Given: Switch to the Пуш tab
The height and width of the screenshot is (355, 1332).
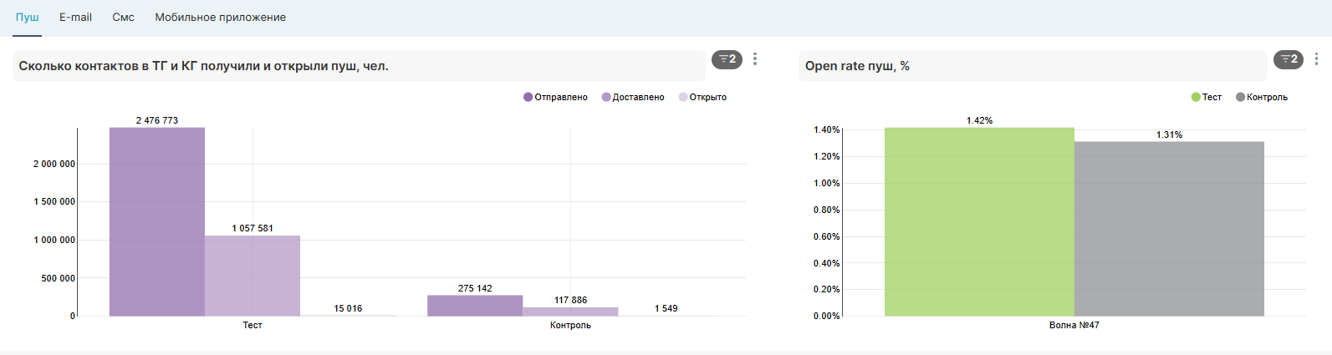Looking at the screenshot, I should coord(27,18).
